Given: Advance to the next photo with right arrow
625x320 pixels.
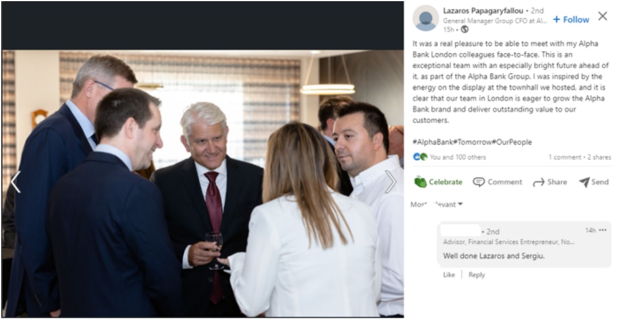Looking at the screenshot, I should coord(390,182).
